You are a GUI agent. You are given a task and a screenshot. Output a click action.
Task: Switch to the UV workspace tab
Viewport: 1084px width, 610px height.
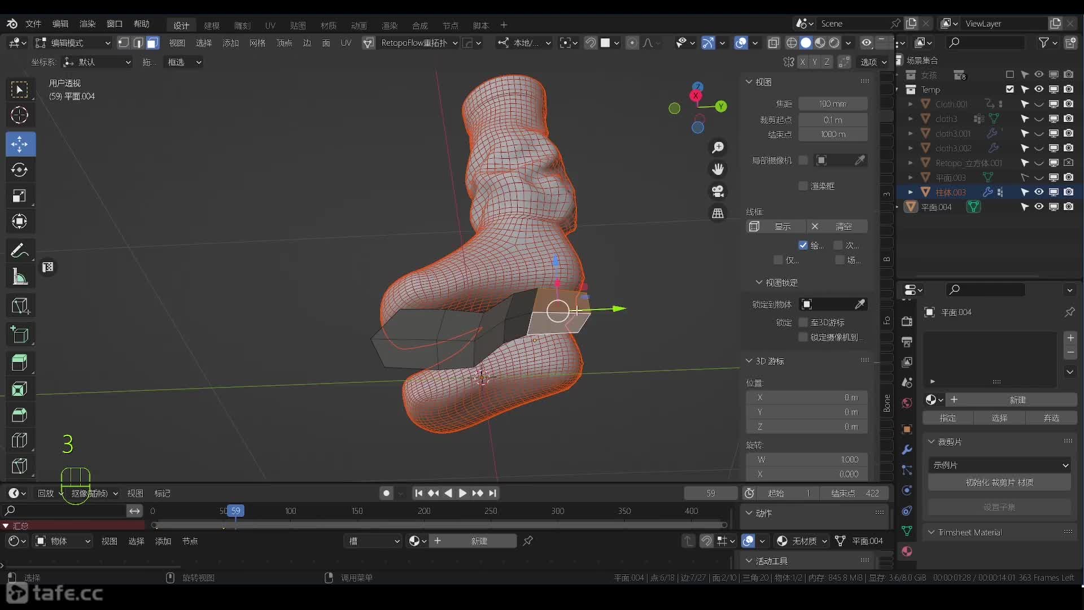[270, 25]
